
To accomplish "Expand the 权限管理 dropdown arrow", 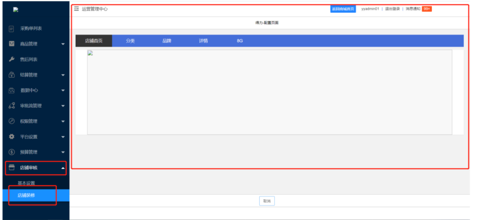I will (x=63, y=122).
